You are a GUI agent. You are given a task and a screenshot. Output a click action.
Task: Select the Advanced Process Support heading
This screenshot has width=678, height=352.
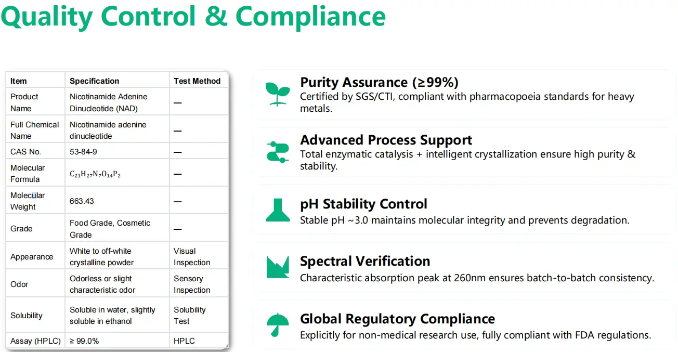point(386,140)
